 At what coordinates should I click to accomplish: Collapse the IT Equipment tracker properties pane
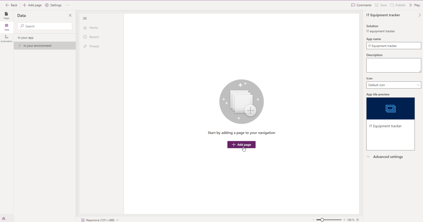tap(419, 15)
